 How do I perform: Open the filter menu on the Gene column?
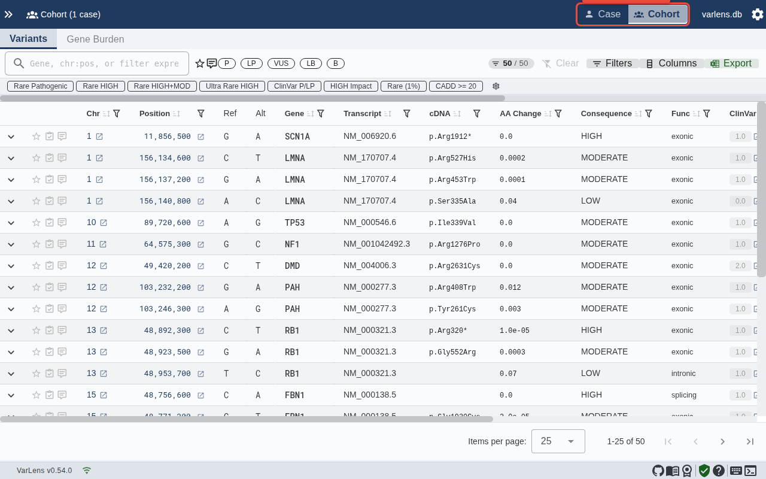point(321,113)
